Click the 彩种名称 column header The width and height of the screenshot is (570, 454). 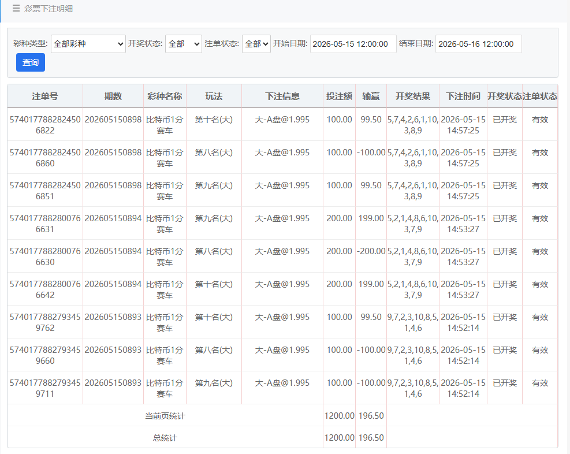coord(165,96)
